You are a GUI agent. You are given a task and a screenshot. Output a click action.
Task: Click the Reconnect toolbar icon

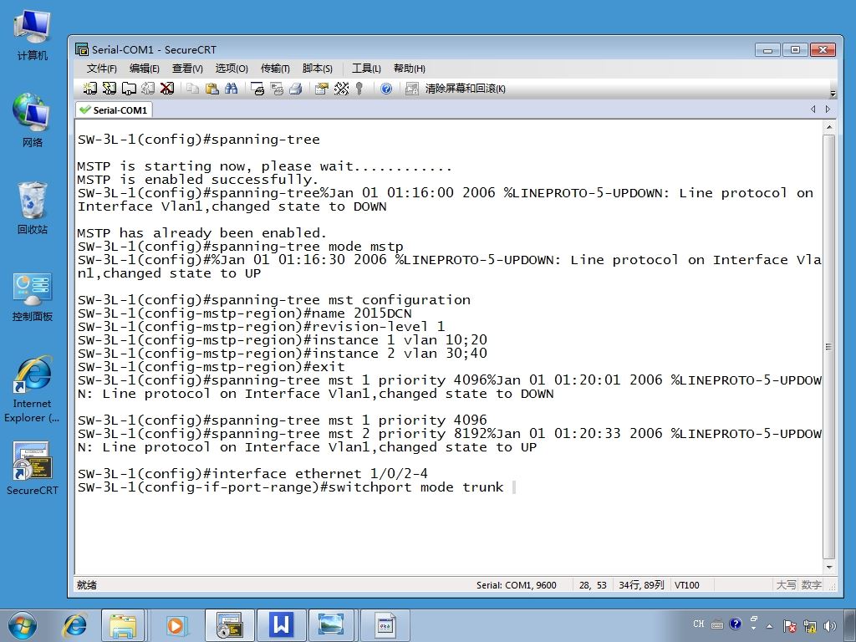coord(148,89)
